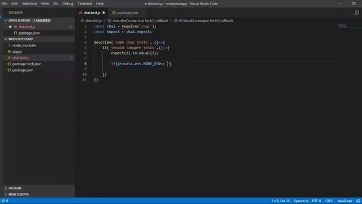Expand the Outline section
Viewport: 362px width, 204px height.
(x=15, y=188)
